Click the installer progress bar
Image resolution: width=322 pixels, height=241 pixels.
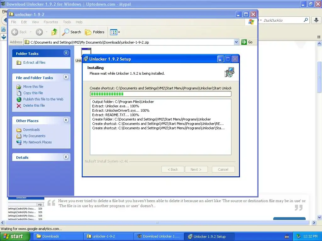(161, 94)
